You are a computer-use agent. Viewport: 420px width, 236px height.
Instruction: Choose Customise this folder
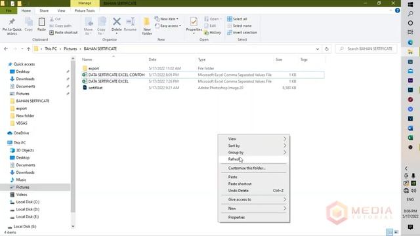pos(254,168)
